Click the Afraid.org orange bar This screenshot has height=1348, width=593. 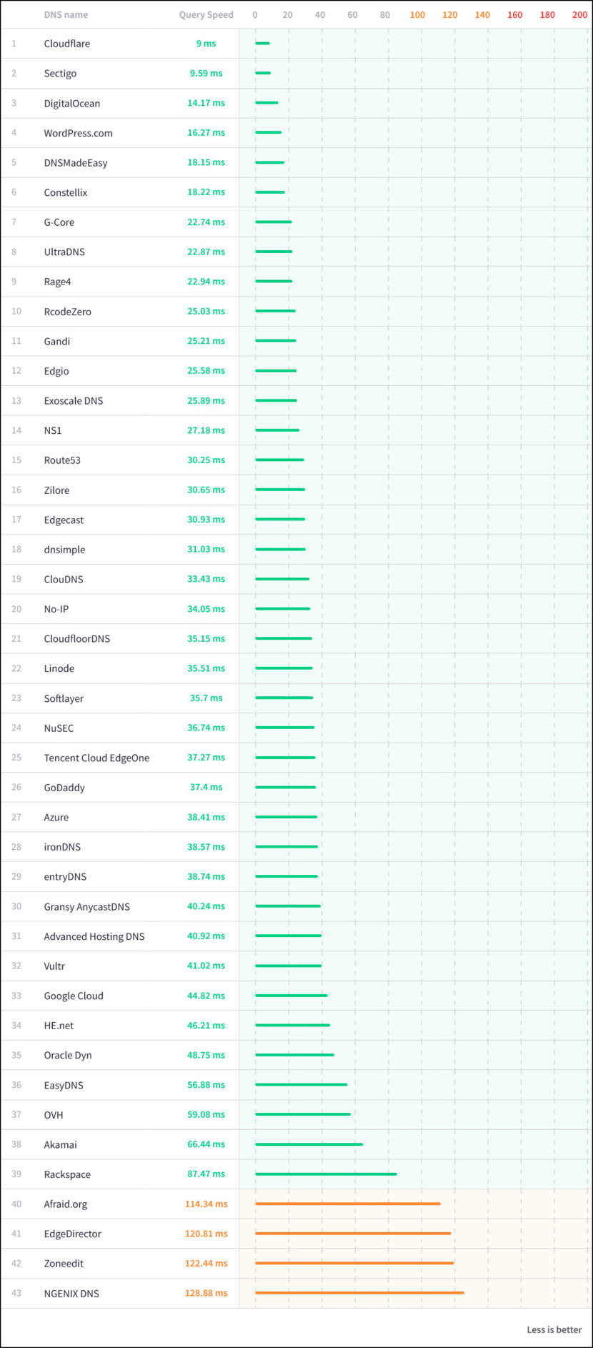point(348,1204)
